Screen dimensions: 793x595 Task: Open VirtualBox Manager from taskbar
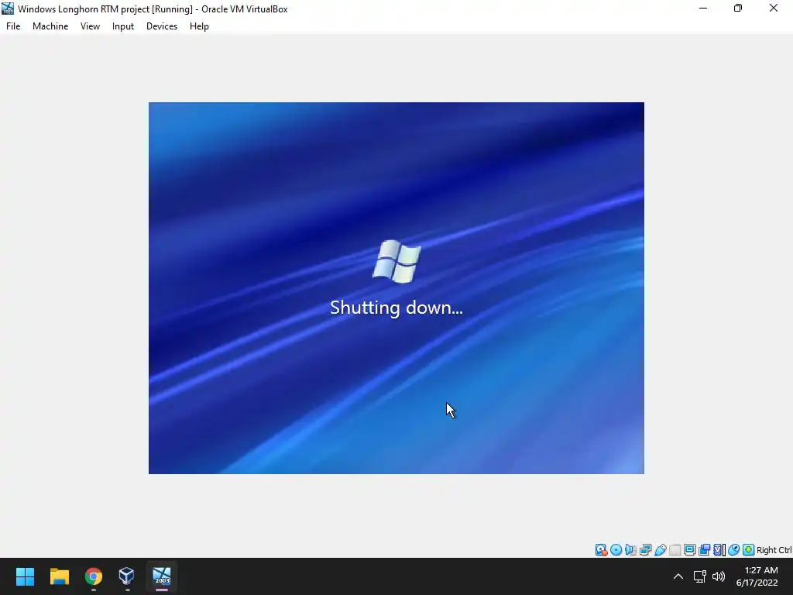click(x=127, y=576)
